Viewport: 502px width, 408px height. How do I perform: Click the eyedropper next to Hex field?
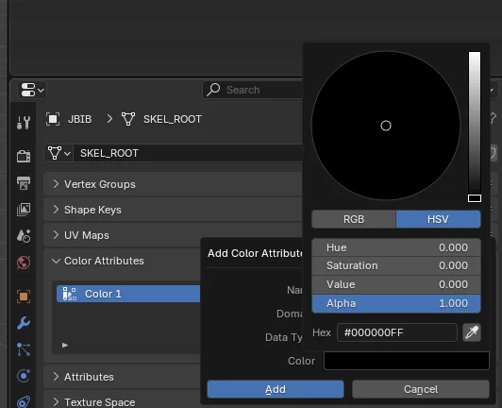[x=472, y=332]
